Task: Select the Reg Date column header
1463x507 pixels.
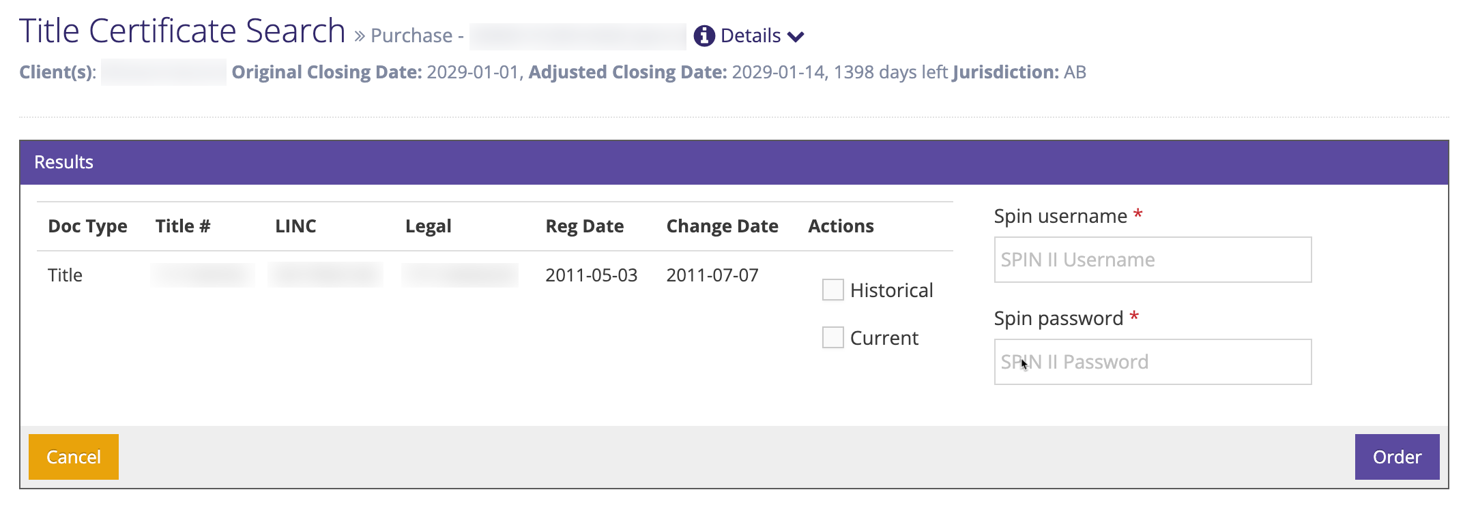Action: 584,226
